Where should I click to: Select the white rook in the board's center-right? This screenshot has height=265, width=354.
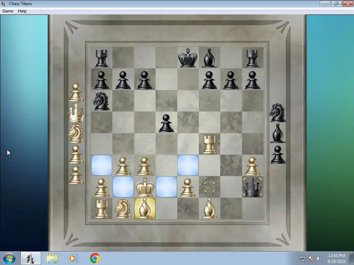[x=209, y=145]
